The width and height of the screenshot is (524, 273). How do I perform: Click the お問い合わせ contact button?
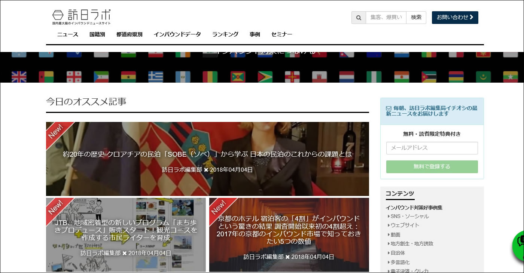[455, 18]
